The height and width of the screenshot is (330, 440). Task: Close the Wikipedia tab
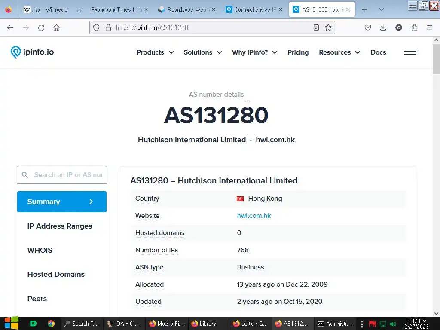click(x=79, y=9)
